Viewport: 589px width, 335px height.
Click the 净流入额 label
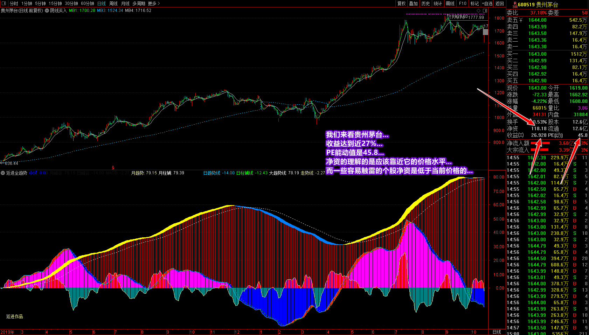(518, 143)
